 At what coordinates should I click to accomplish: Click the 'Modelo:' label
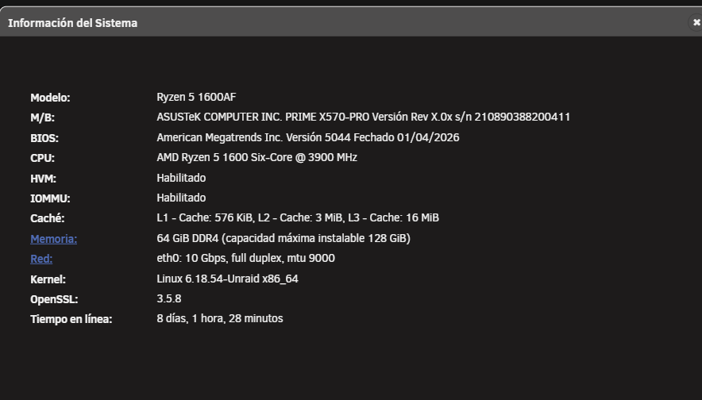[x=50, y=98]
